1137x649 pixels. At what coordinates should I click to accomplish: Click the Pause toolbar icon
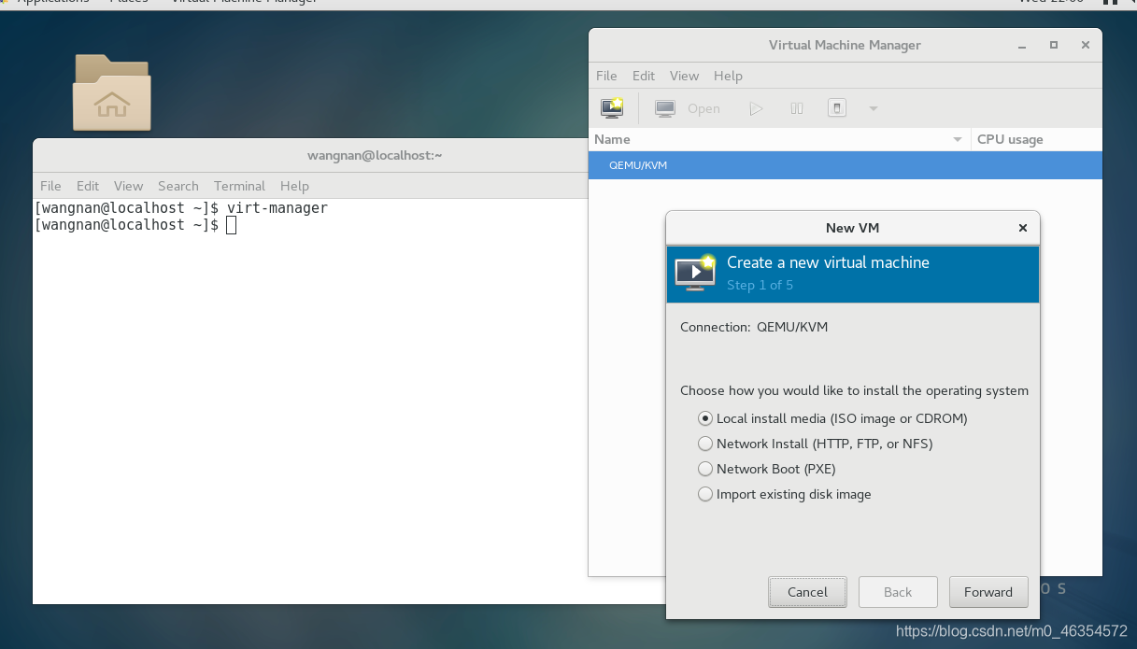(797, 108)
